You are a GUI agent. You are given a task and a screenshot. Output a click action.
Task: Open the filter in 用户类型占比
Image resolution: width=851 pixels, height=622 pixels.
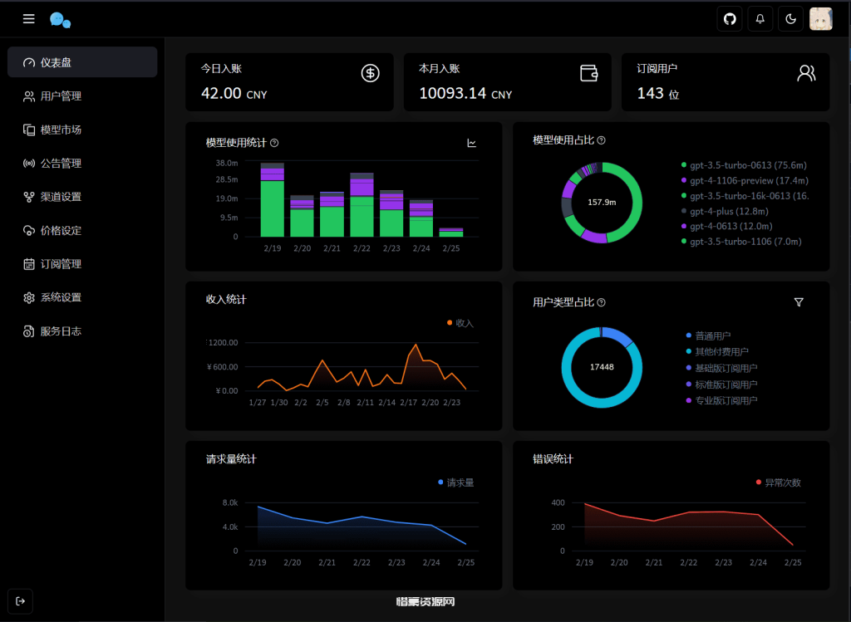(x=799, y=302)
